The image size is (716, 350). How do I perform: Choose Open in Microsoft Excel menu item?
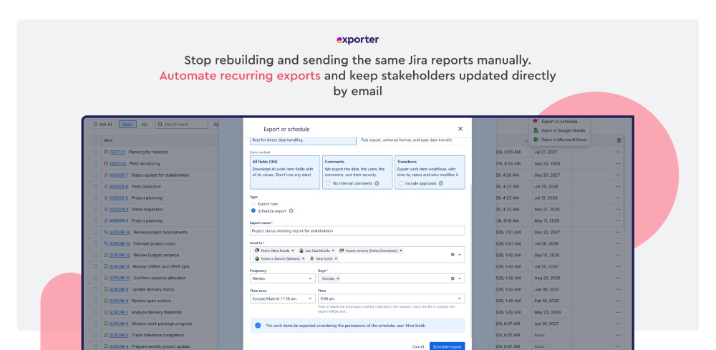[559, 140]
